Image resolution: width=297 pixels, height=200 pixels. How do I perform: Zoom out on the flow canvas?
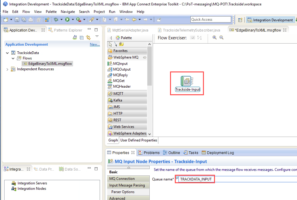click(221, 38)
